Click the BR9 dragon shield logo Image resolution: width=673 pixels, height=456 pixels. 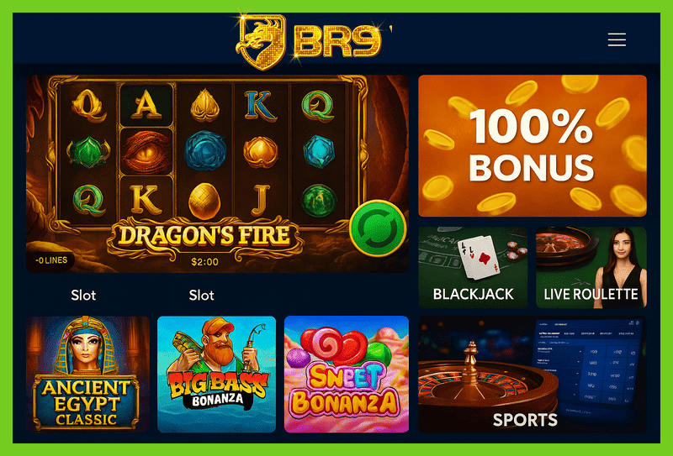point(262,41)
